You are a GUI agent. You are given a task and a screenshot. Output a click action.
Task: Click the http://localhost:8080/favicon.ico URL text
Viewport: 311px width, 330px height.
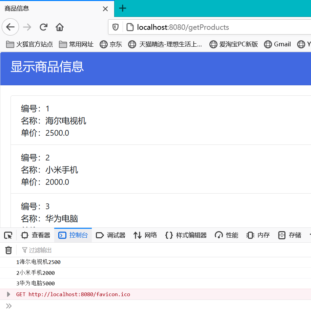[79, 294]
